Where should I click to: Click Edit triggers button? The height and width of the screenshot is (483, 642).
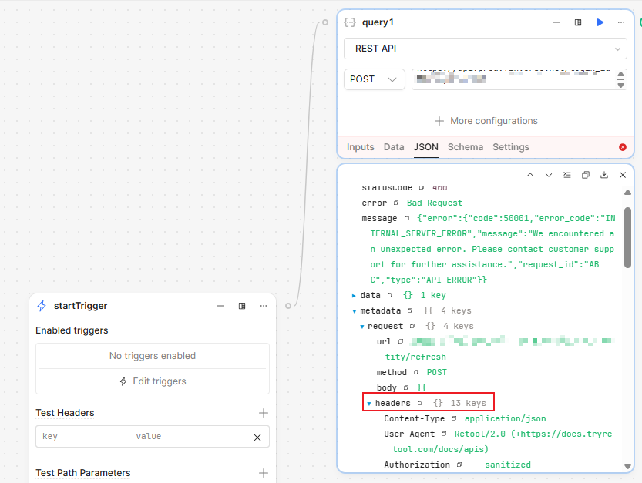point(153,381)
